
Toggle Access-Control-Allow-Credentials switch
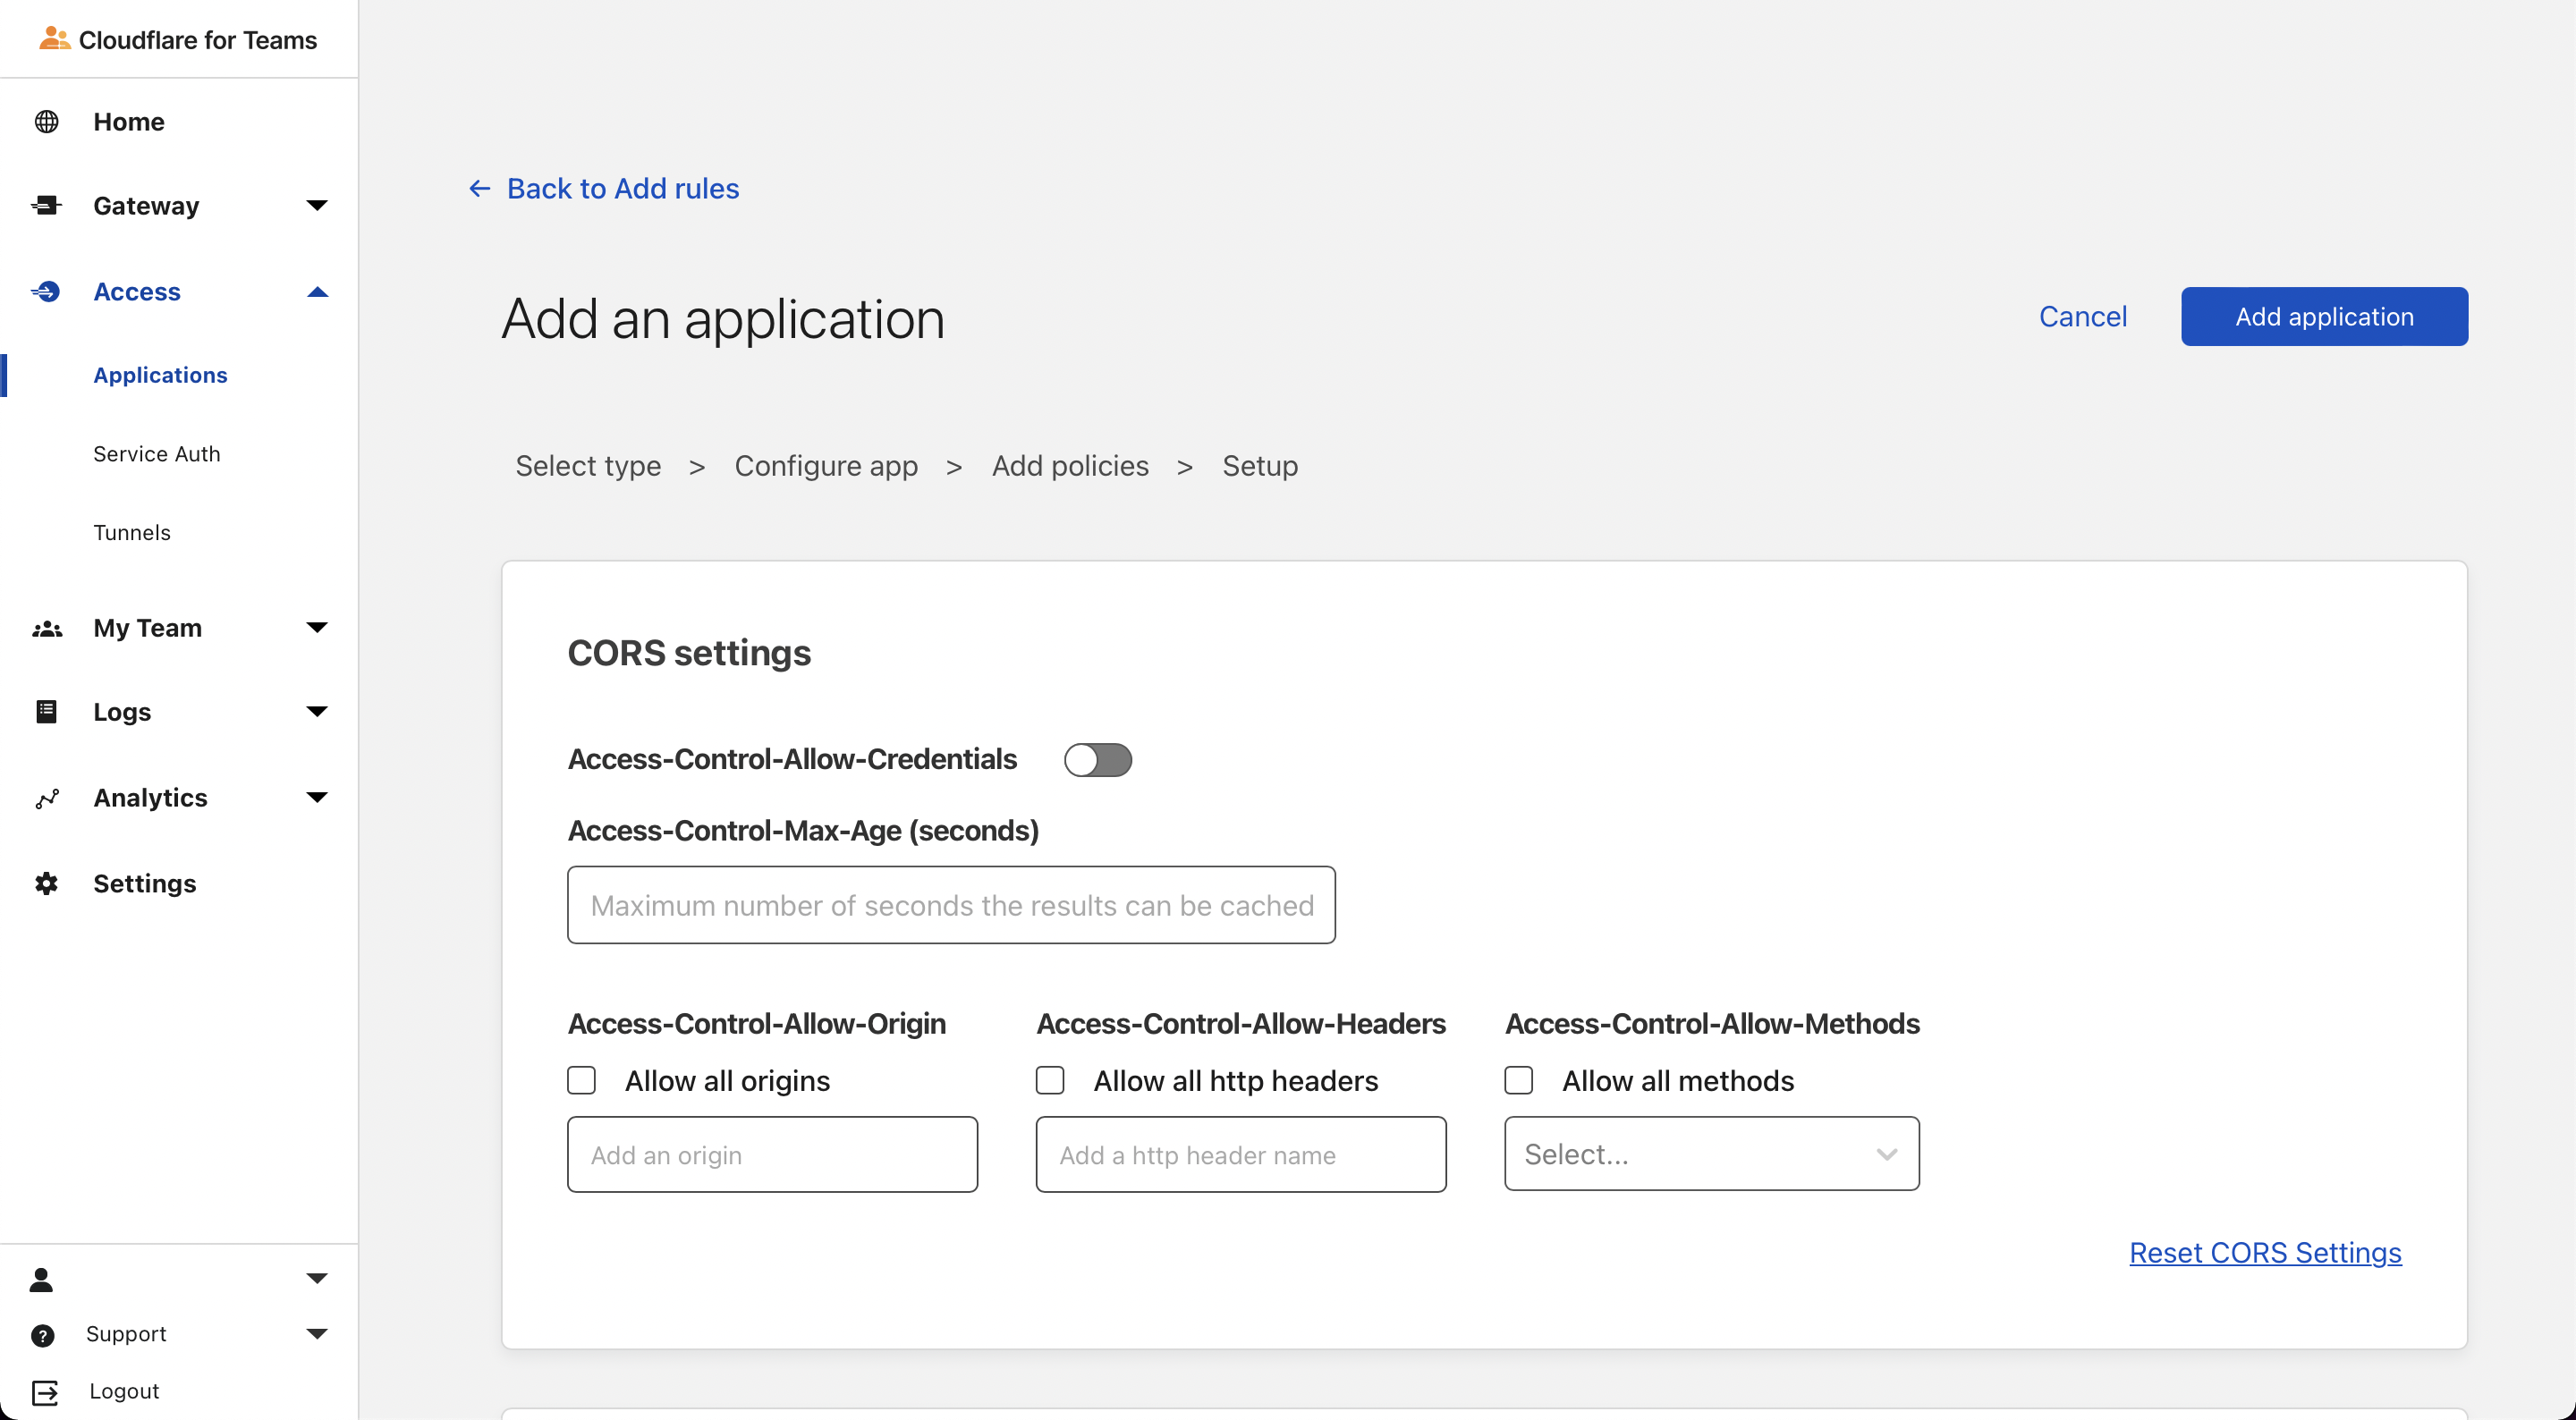point(1097,760)
